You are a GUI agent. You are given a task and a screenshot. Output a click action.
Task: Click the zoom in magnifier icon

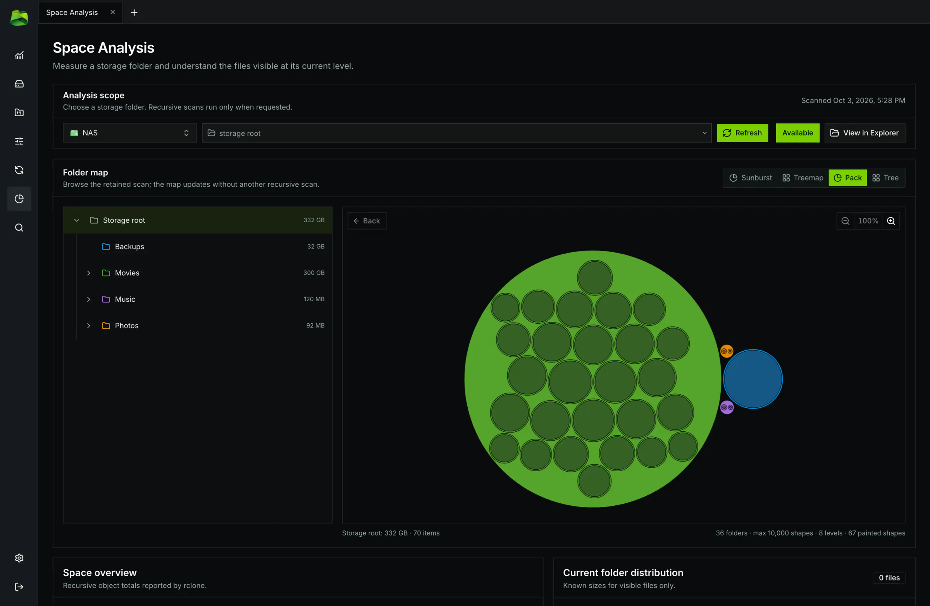coord(891,221)
